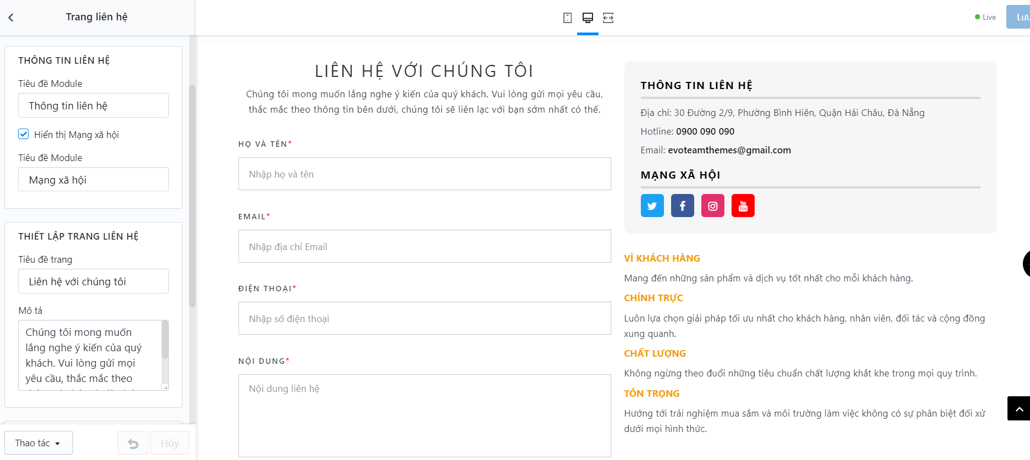Open the Thao tác dropdown
The height and width of the screenshot is (460, 1030).
pos(38,443)
